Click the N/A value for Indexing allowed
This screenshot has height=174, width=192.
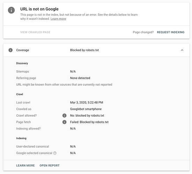tap(73, 128)
